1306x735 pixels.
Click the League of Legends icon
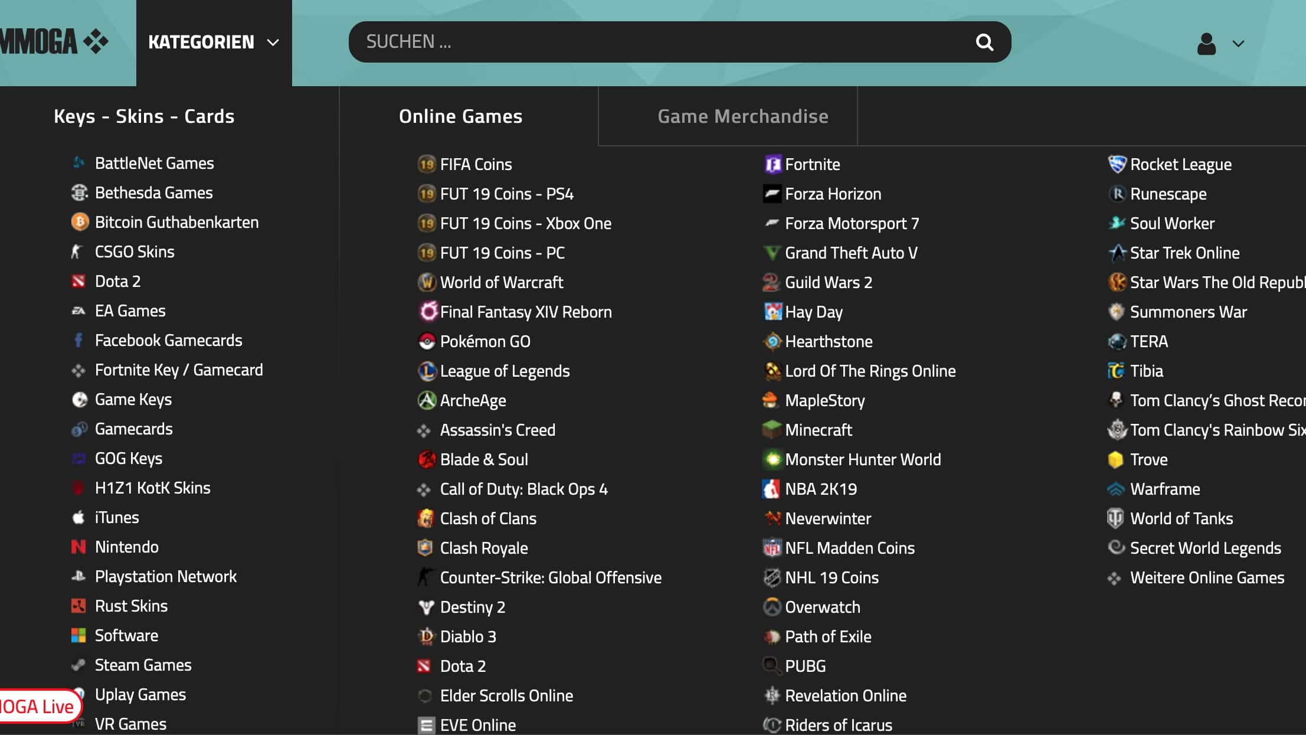tap(426, 371)
